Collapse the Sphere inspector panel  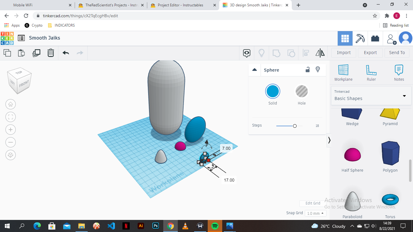click(x=255, y=69)
